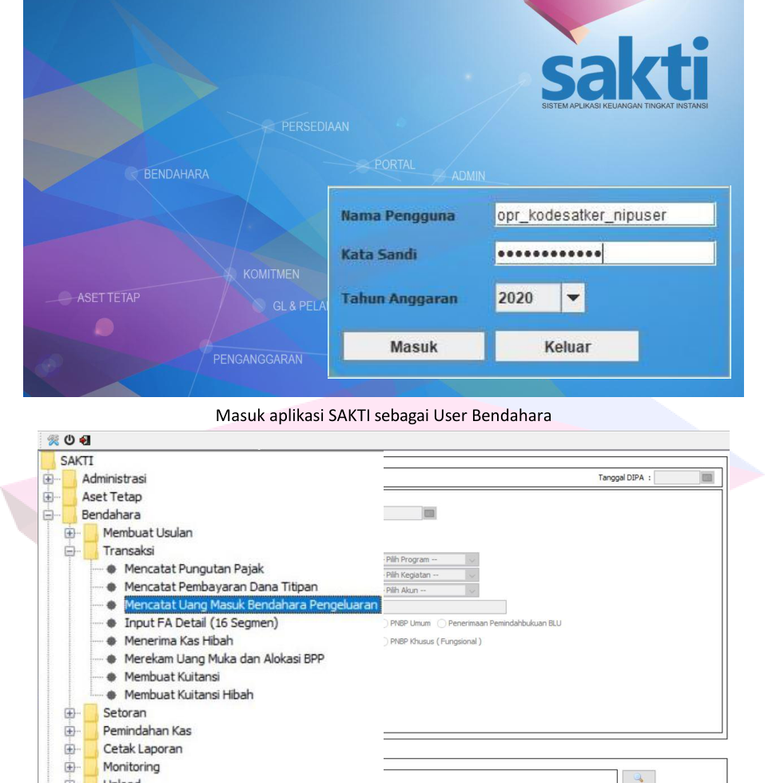Screen dimensions: 768x783
Task: Select Mencatat Pungutan Pajak menu item
Action: pos(193,569)
